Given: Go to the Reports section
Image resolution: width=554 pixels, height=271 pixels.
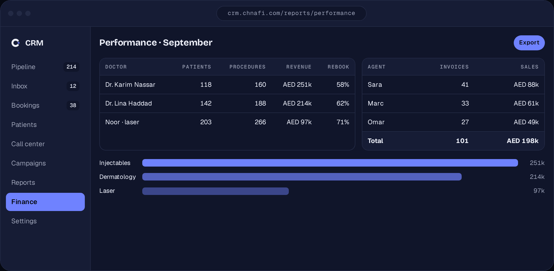Looking at the screenshot, I should click(45, 183).
